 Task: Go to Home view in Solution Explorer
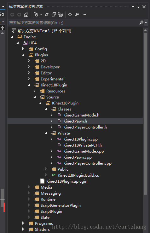26,15
